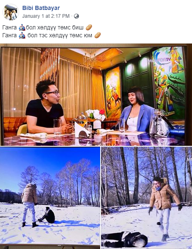Click the partial watermark in the bottom-right photo
The height and width of the screenshot is (249, 192).
[189, 159]
